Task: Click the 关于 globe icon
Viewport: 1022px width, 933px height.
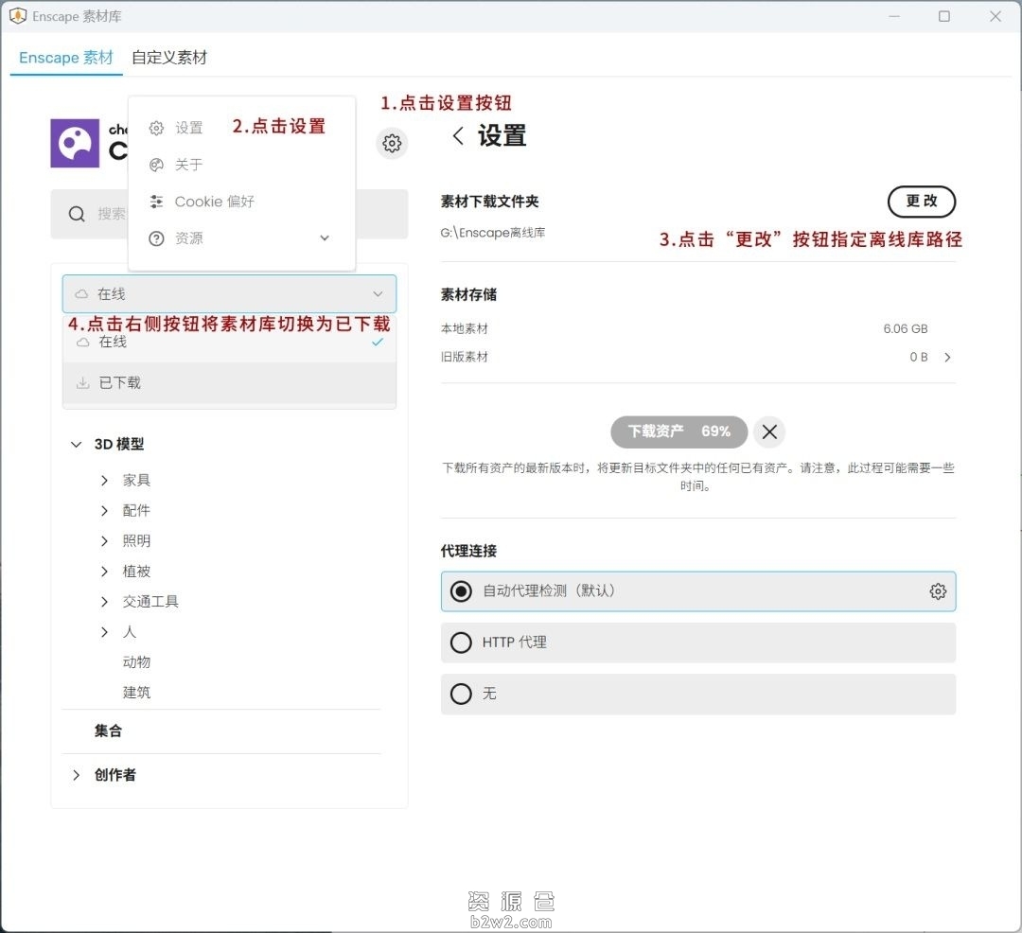Action: (x=156, y=164)
